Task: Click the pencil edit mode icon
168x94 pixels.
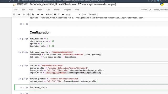Action: [x=150, y=10]
